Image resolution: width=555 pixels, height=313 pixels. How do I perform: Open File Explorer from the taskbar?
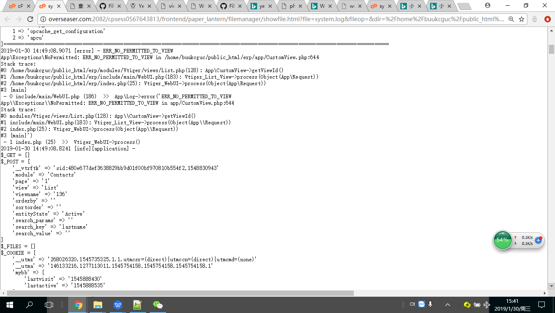pyautogui.click(x=98, y=304)
